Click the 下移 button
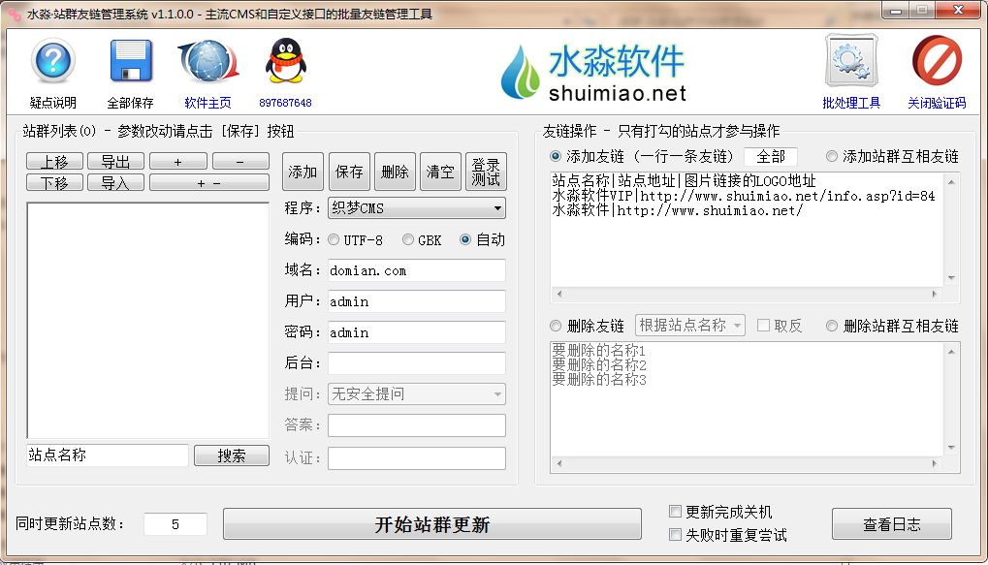 pos(55,182)
